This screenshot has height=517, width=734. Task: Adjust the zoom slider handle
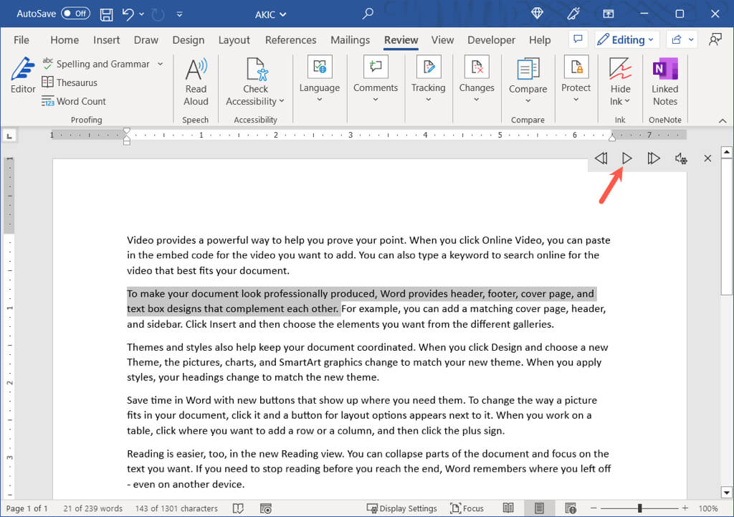pyautogui.click(x=639, y=508)
